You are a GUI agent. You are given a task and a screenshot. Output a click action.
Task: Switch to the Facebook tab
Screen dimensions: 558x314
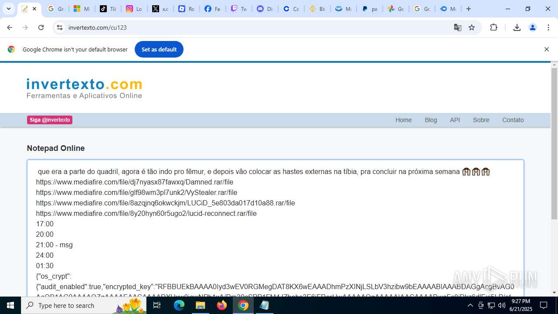212,9
